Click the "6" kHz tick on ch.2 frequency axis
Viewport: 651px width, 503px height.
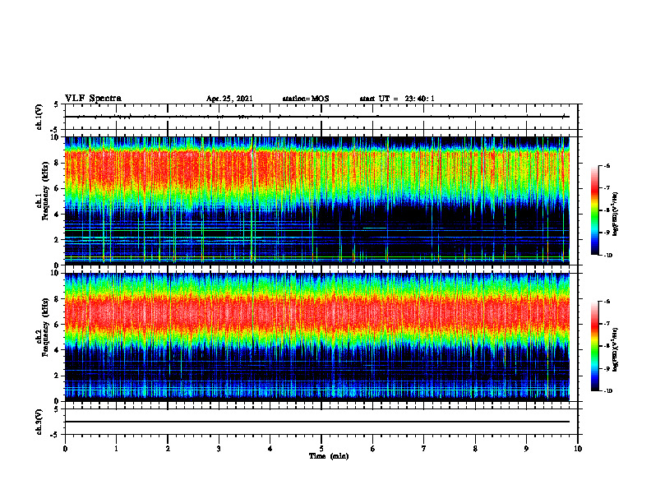point(57,324)
